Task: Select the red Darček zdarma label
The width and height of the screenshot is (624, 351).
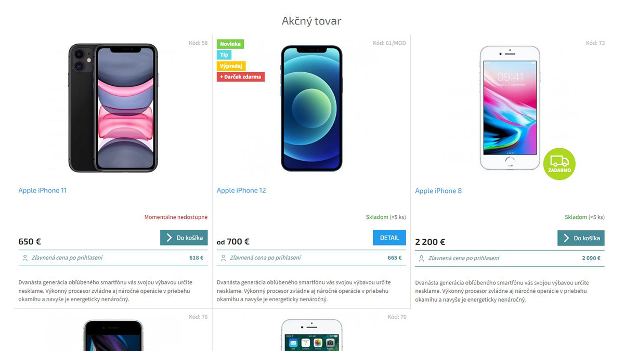Action: pyautogui.click(x=241, y=77)
